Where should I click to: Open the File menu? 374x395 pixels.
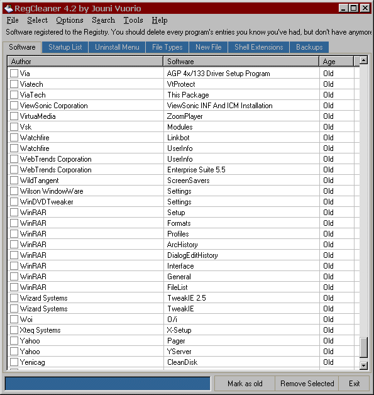(x=13, y=20)
